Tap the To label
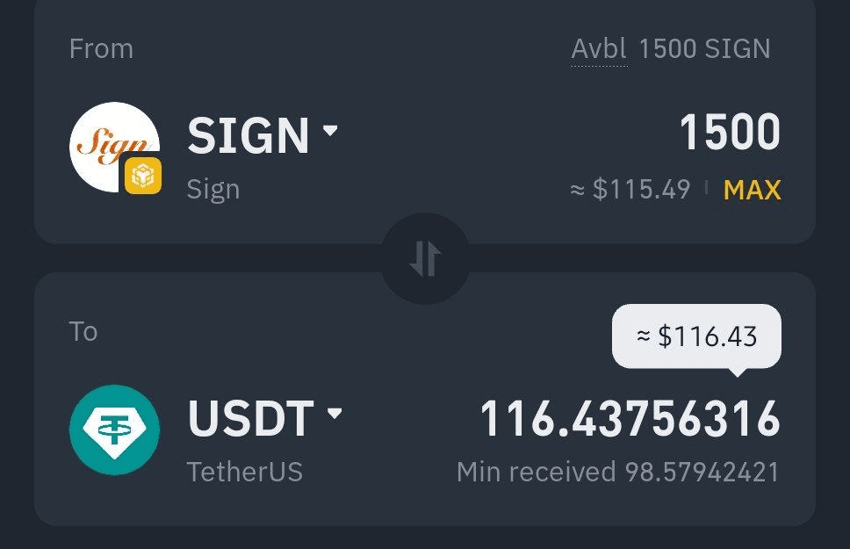The height and width of the screenshot is (549, 850). 83,331
